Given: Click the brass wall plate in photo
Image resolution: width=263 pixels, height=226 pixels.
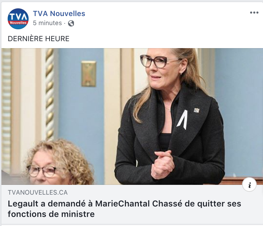Looking at the screenshot, I should (x=89, y=74).
